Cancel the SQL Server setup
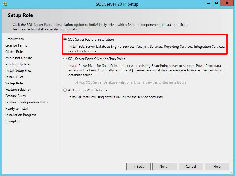The image size is (235, 176). pyautogui.click(x=191, y=167)
